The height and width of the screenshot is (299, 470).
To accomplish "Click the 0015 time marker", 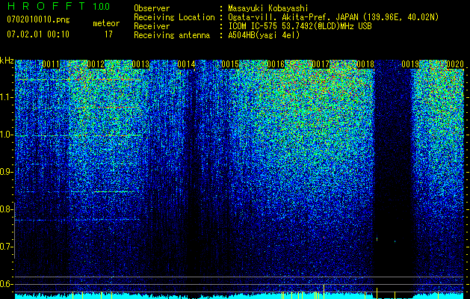I will 230,64.
